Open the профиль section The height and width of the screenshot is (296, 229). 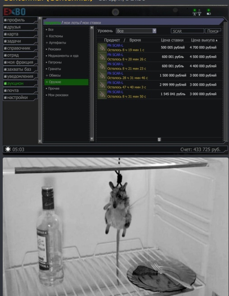click(x=20, y=20)
